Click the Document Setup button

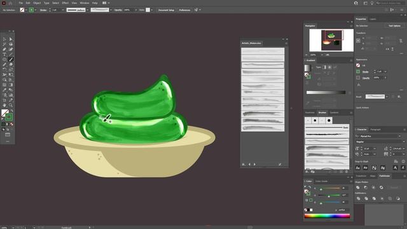166,10
